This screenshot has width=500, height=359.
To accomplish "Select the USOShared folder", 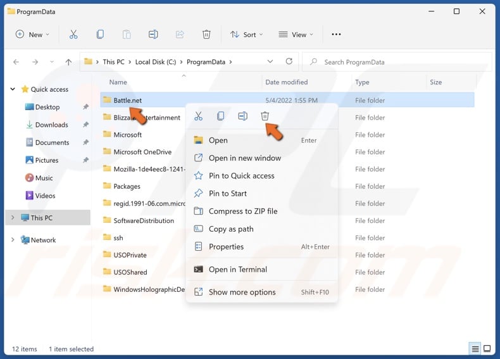I will coord(130,272).
